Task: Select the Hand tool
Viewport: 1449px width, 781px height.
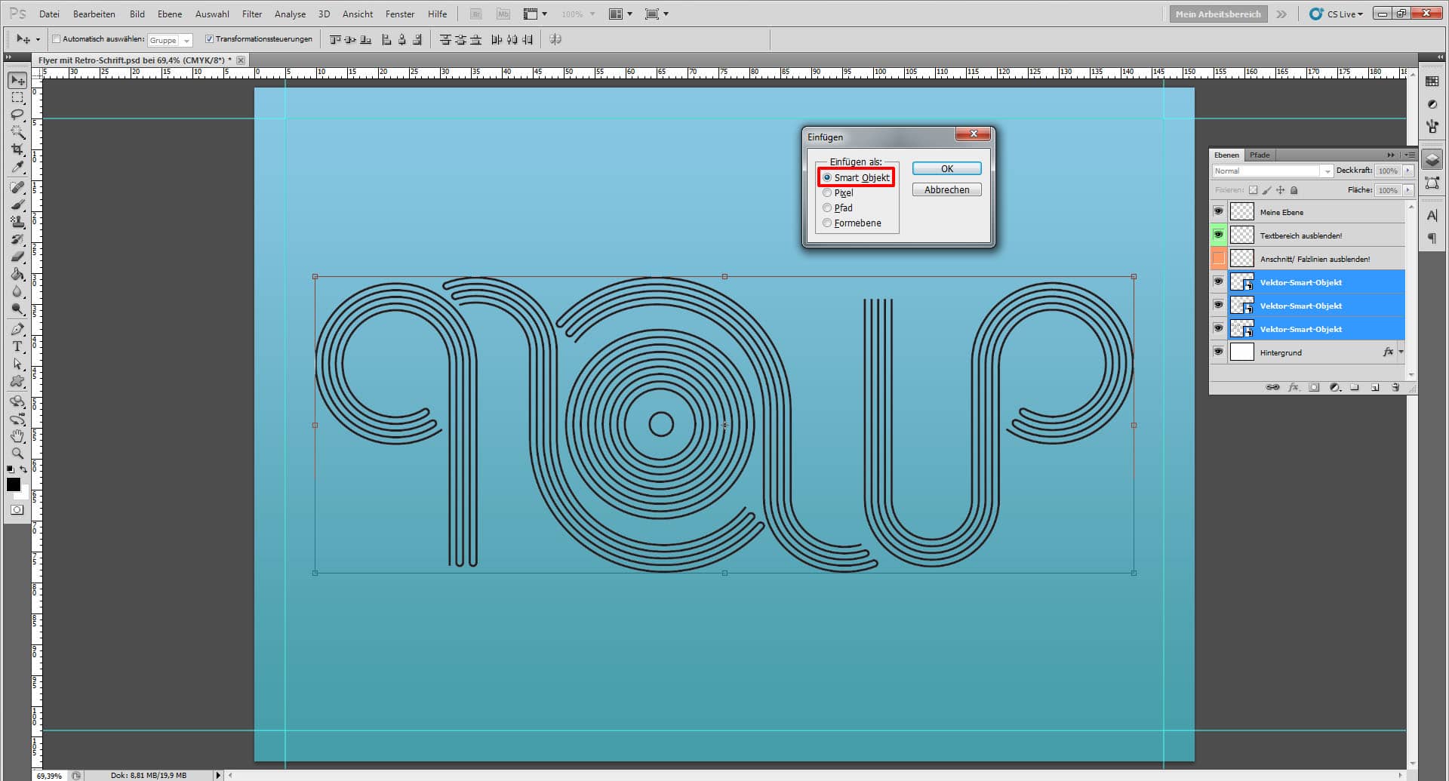Action: [17, 436]
